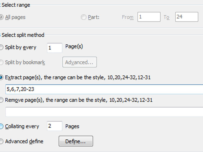Screen dimensions: 203x152
Task: Click the From label in range section
Action: (128, 17)
